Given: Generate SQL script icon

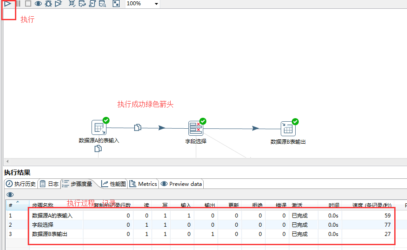Looking at the screenshot, I should (x=92, y=4).
